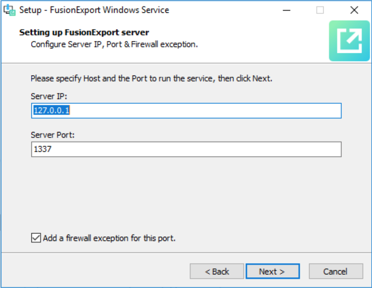Untick the firewall exception checkbox

point(36,238)
